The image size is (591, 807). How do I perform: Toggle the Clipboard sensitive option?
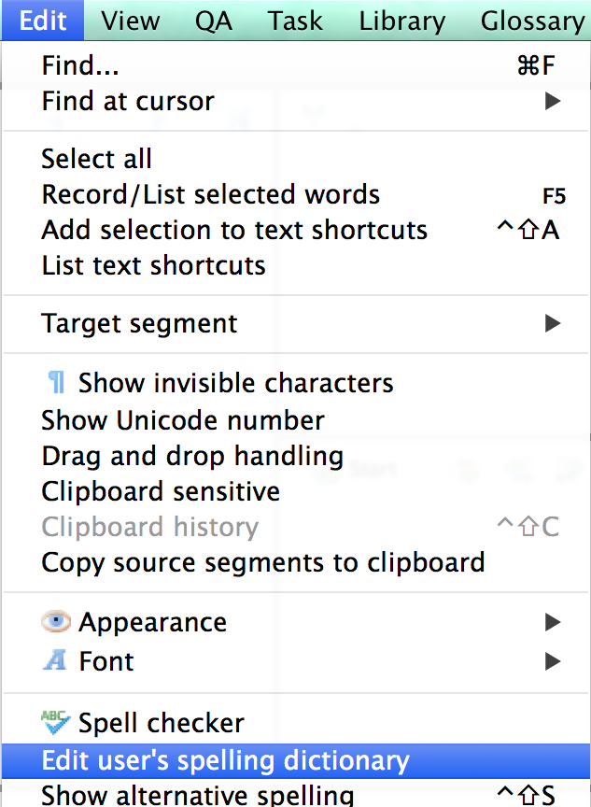click(161, 491)
